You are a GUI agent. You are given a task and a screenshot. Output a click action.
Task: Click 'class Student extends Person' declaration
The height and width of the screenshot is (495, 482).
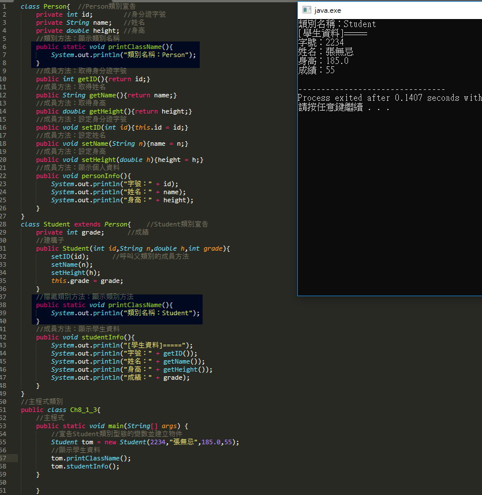pos(75,224)
